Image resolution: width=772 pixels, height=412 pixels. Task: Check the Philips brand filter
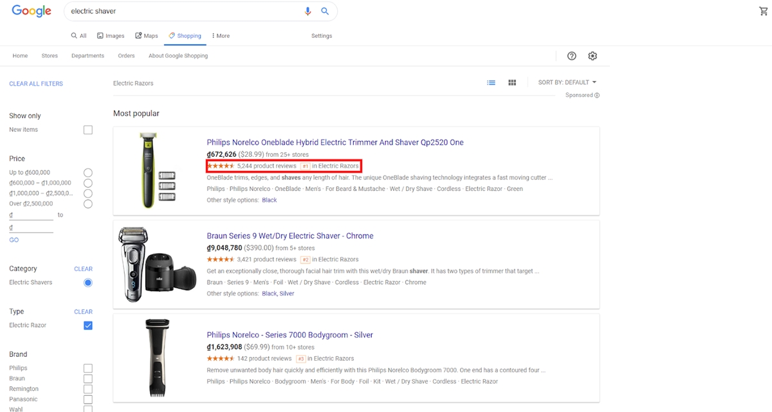tap(88, 368)
